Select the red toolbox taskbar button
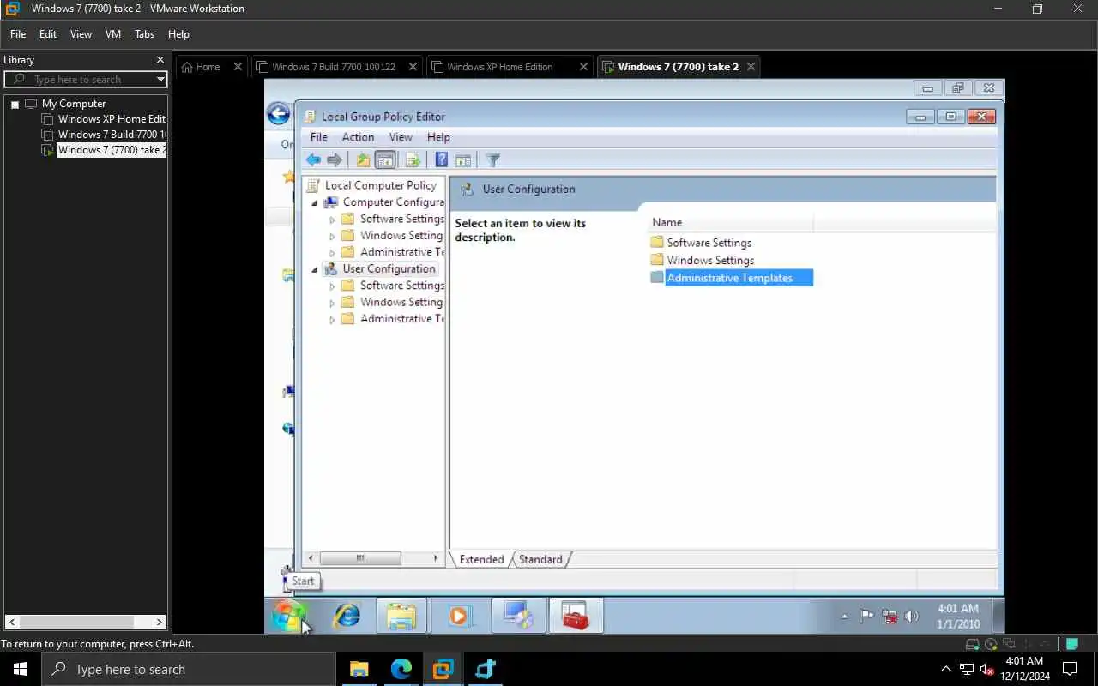This screenshot has height=686, width=1098. (x=576, y=616)
